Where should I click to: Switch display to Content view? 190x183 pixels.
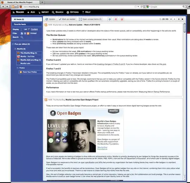[34, 29]
